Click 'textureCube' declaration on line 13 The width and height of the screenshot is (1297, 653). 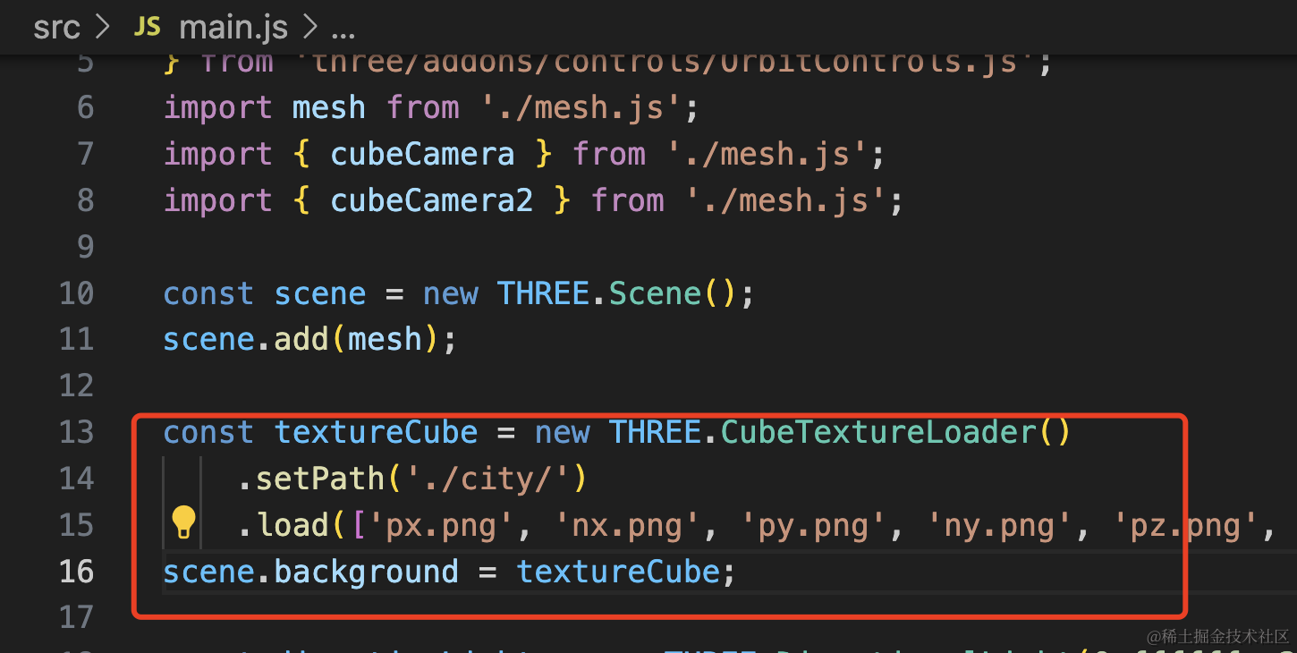pyautogui.click(x=376, y=432)
